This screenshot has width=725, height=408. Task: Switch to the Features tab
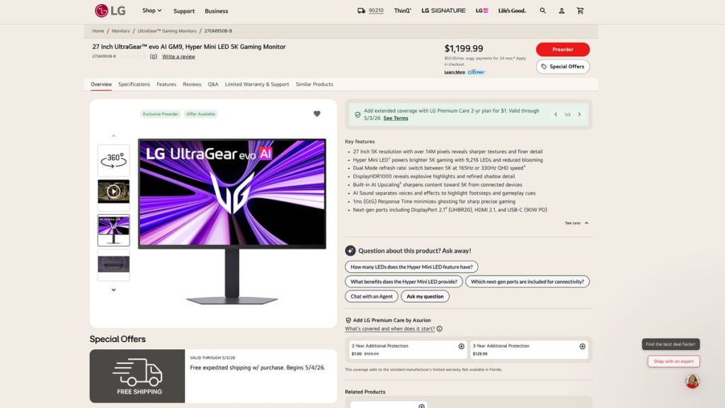click(x=166, y=84)
